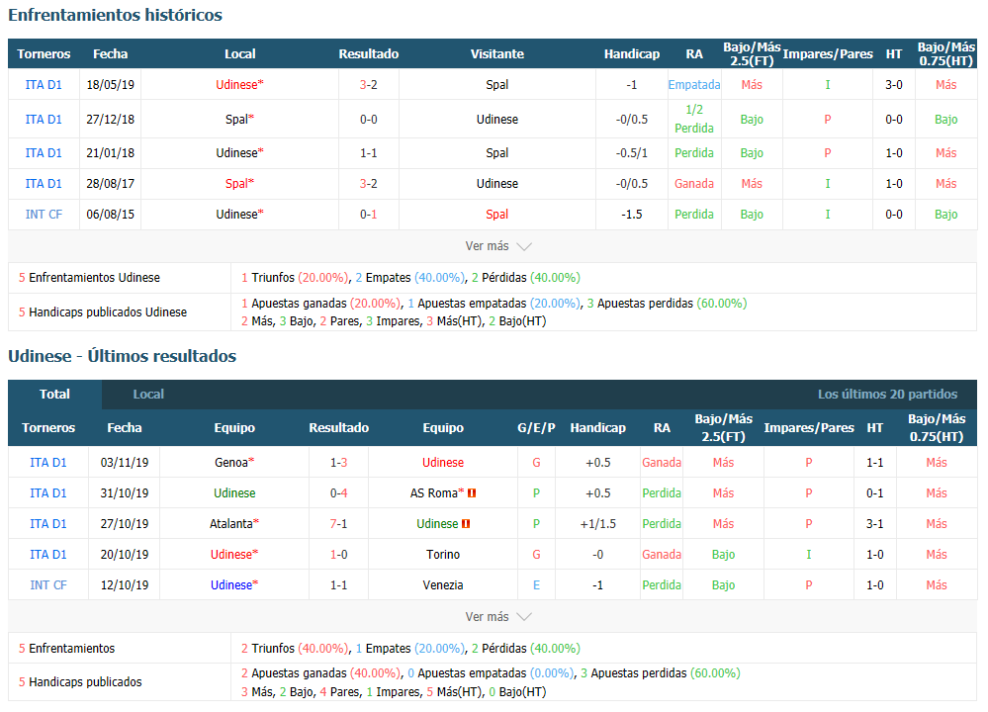Screen dimensions: 988x712
Task: Expand Ver más under Udinese latest results
Action: pyautogui.click(x=497, y=617)
